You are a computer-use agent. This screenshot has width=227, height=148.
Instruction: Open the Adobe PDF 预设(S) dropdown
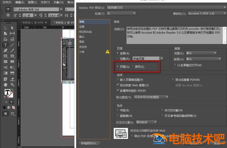[x=166, y=7]
